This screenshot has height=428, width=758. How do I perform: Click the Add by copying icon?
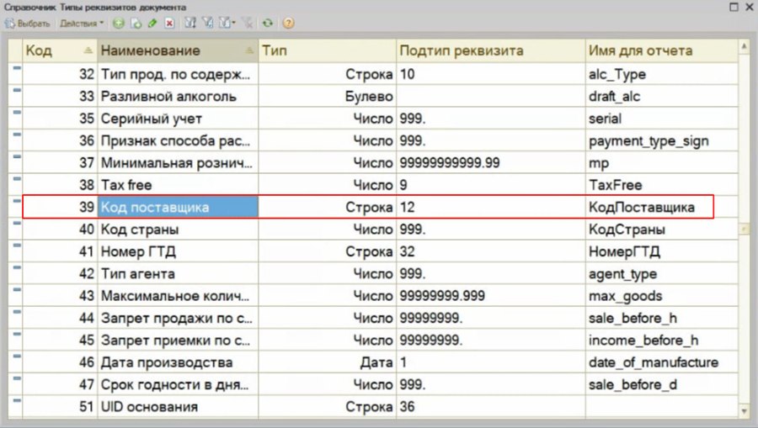pos(136,24)
